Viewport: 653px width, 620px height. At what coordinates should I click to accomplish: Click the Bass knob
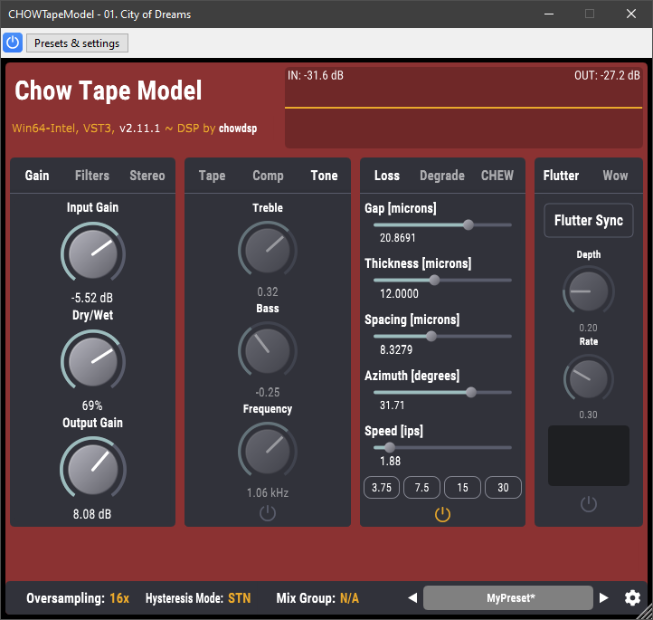click(x=268, y=351)
